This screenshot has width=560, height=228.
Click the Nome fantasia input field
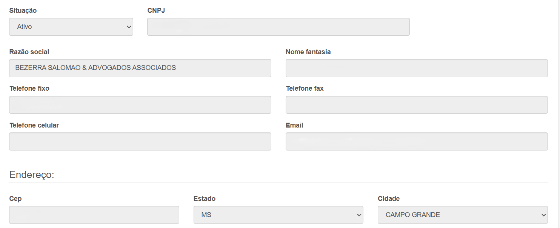click(x=416, y=68)
